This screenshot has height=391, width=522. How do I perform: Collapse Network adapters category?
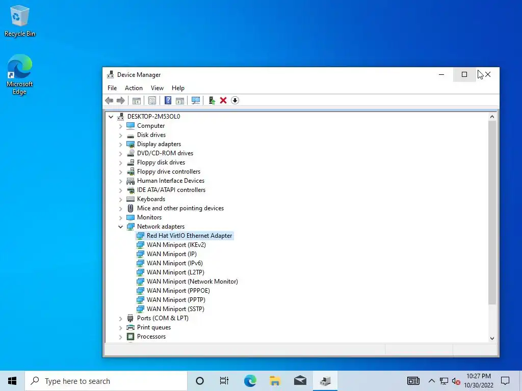tap(120, 227)
